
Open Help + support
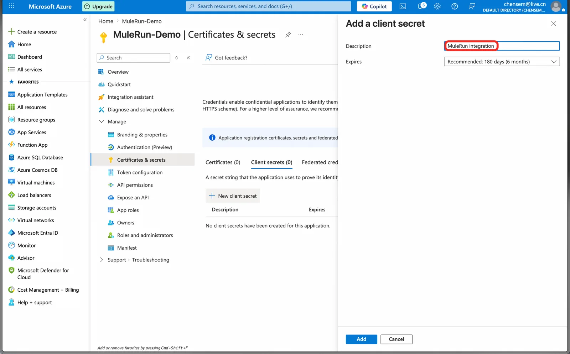[35, 302]
